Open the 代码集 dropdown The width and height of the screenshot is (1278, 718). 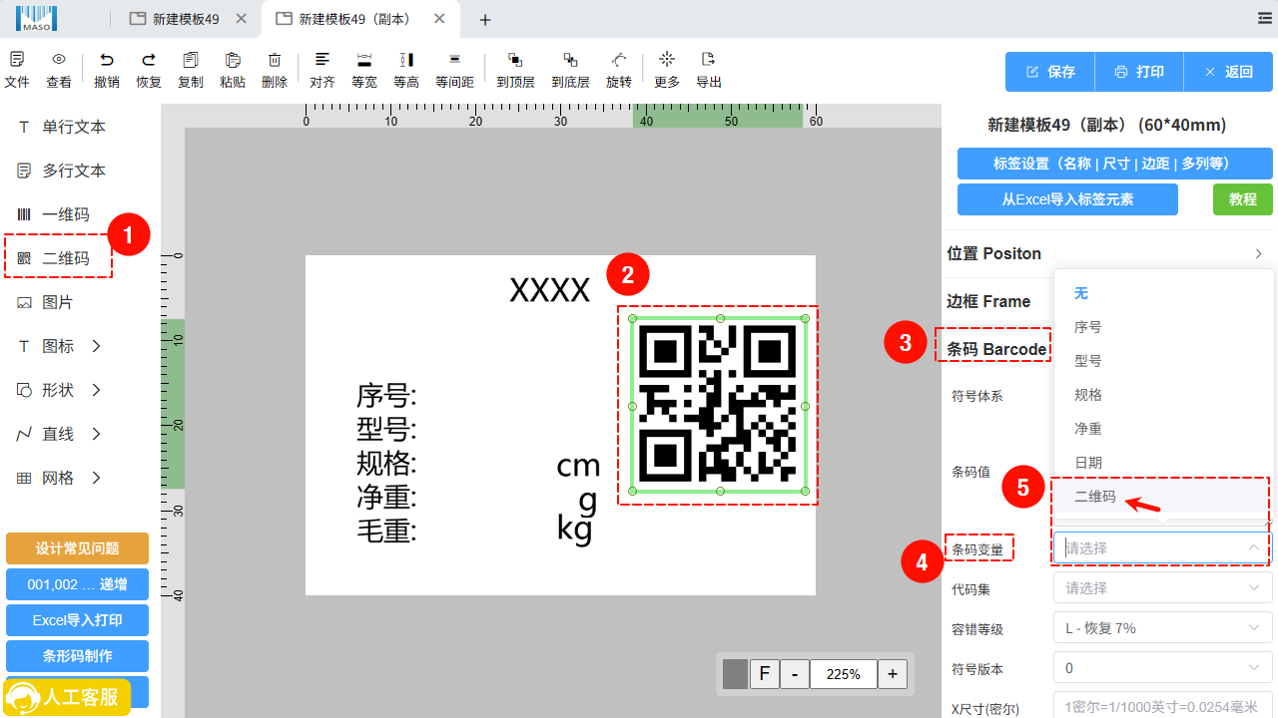coord(1162,588)
